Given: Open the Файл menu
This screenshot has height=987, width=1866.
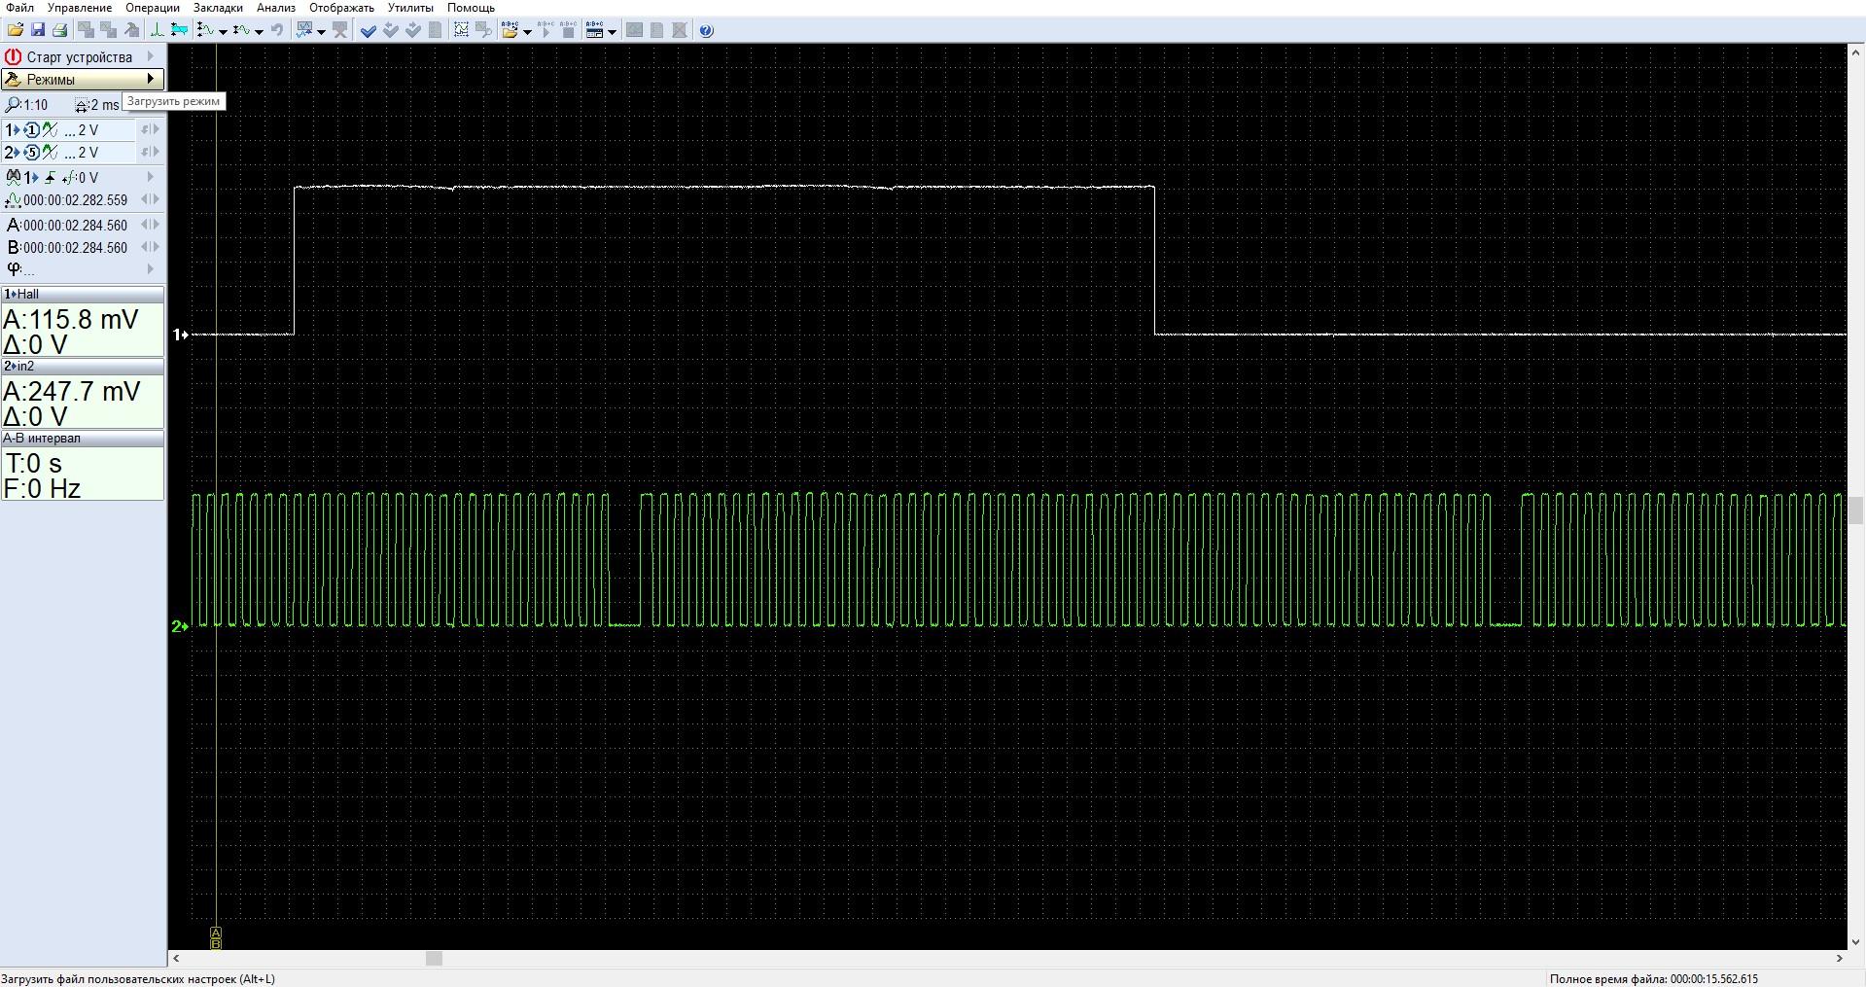Looking at the screenshot, I should tap(19, 8).
